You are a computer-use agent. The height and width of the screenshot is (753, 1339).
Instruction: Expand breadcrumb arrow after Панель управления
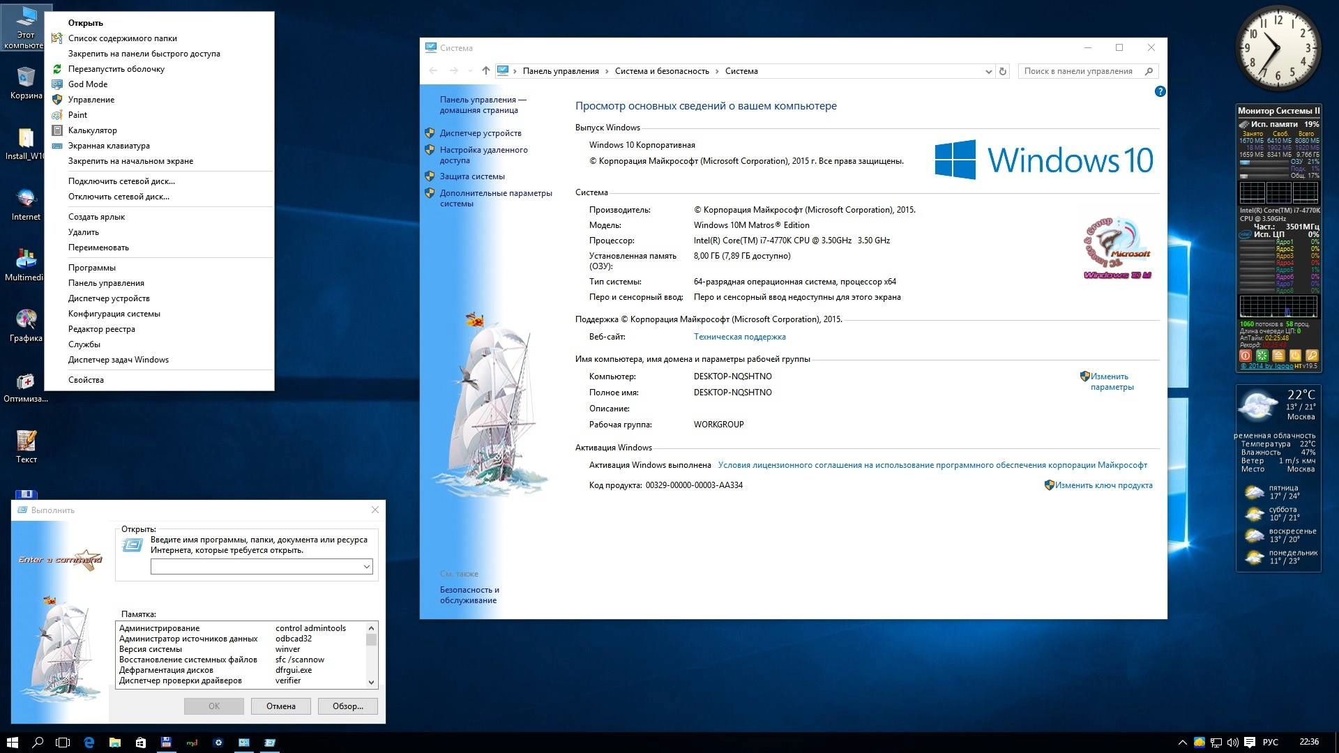click(607, 71)
